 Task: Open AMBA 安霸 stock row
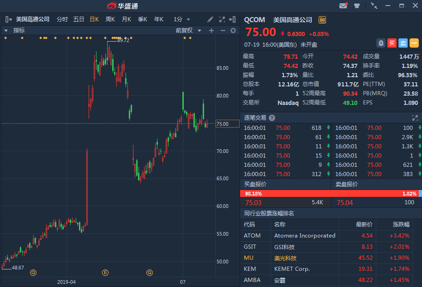(x=327, y=280)
